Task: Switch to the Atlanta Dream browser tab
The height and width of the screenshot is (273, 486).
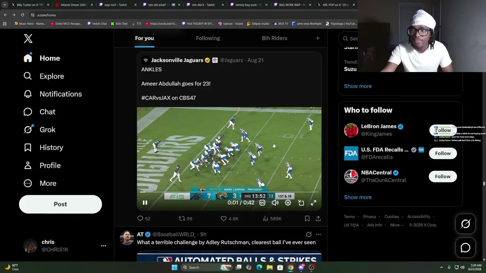Action: [74, 5]
